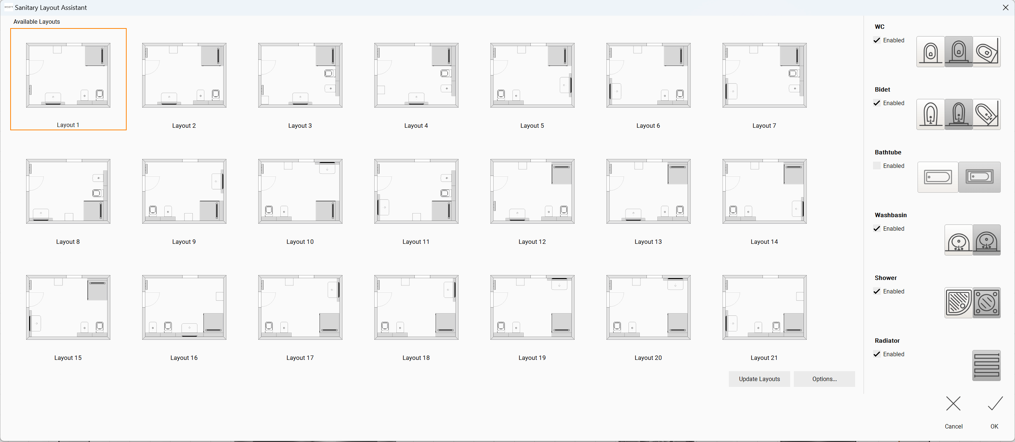Uncheck the Shower Enabled checkbox

877,291
